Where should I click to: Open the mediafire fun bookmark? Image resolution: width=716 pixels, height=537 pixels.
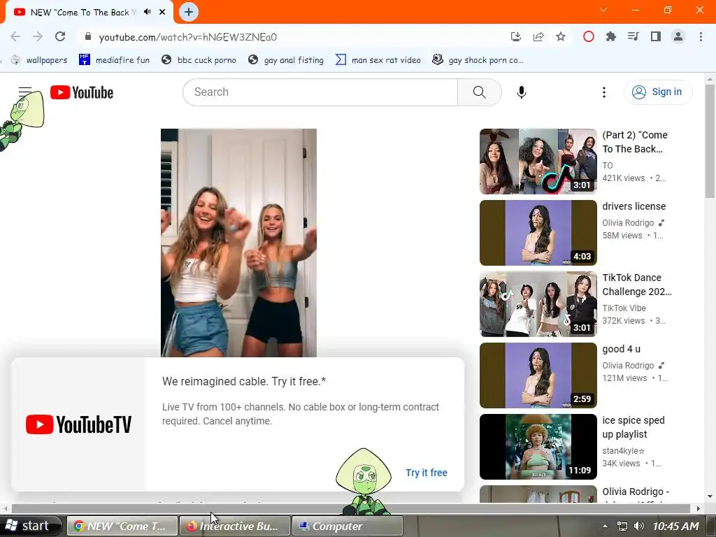coord(114,60)
